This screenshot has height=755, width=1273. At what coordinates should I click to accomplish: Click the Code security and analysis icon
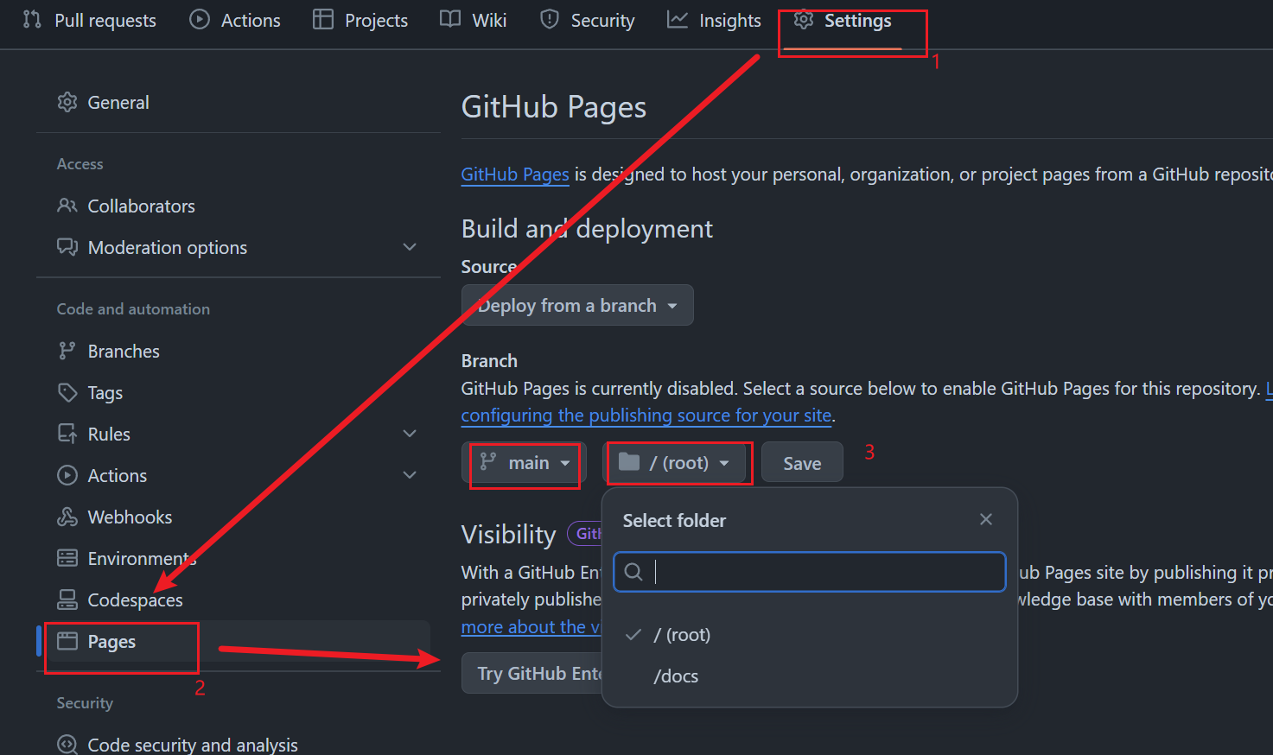point(67,744)
